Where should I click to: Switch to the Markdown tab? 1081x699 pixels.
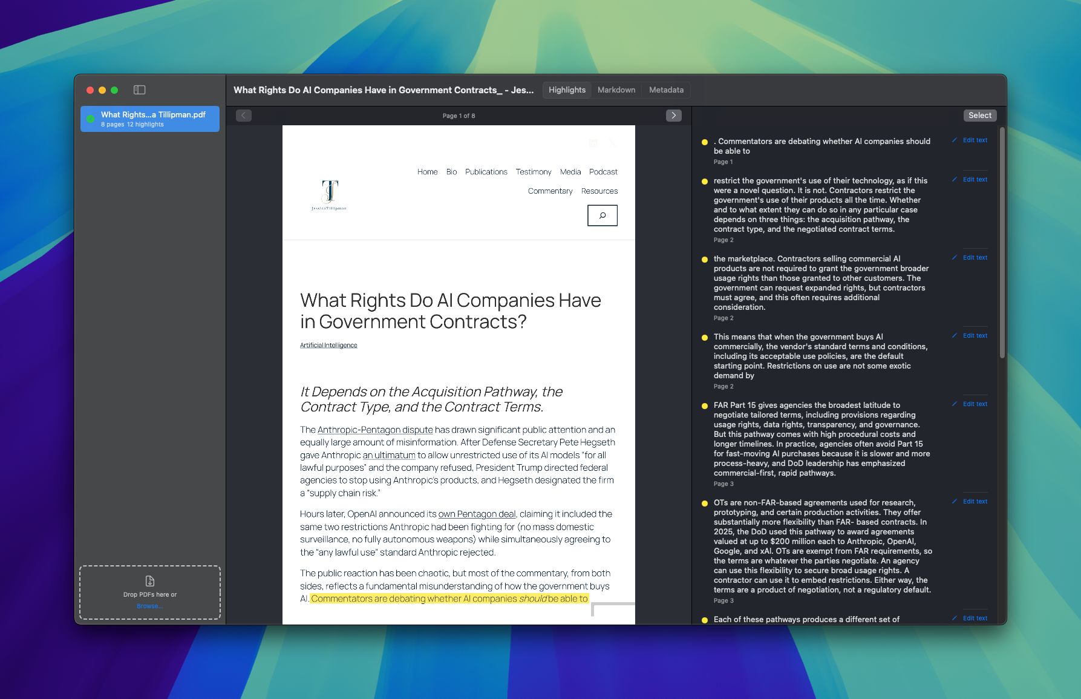tap(616, 90)
